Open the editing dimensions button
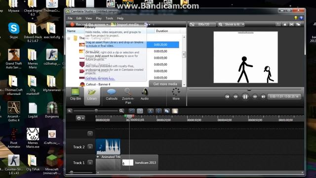The height and width of the screenshot is (178, 316). point(202,24)
